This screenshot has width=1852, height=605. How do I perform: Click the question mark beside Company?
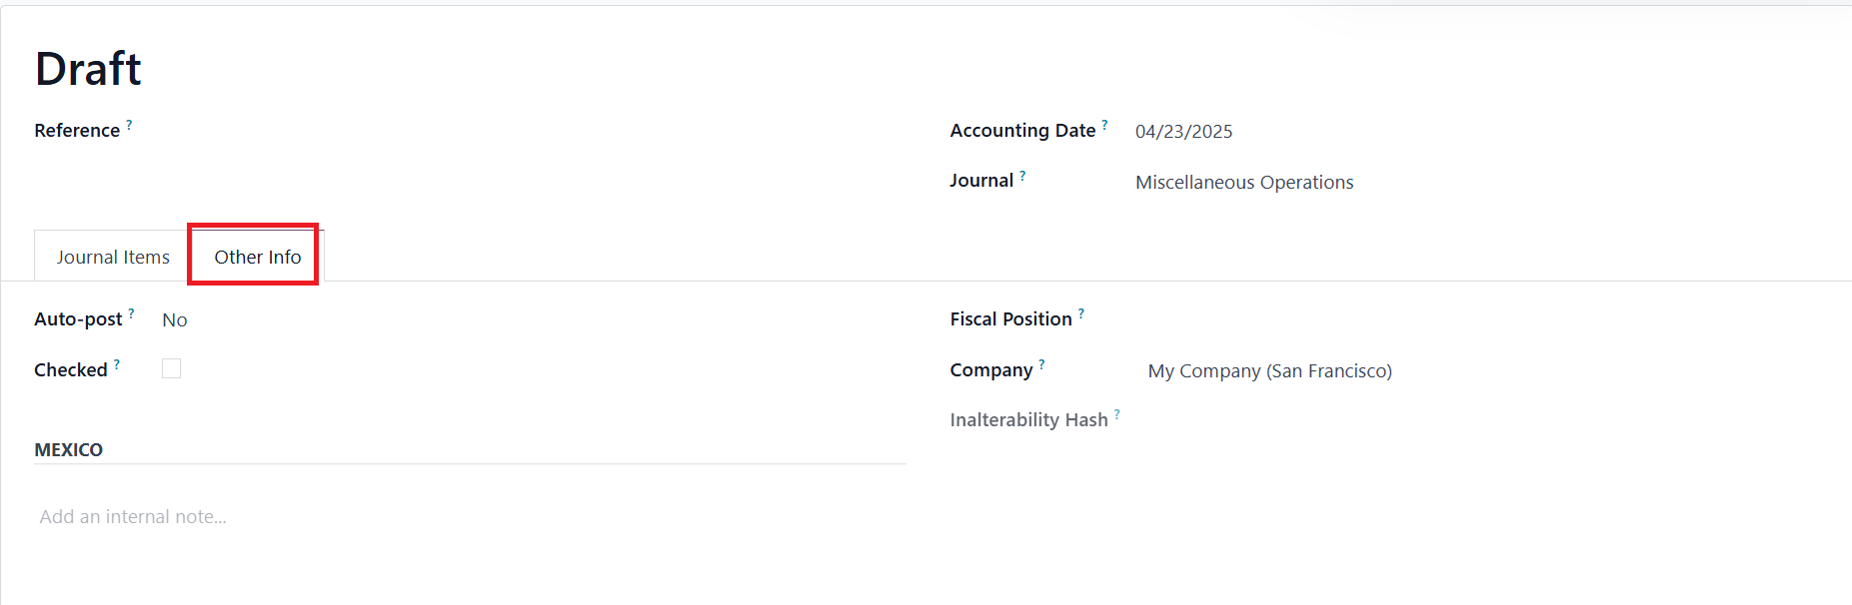pyautogui.click(x=1041, y=364)
